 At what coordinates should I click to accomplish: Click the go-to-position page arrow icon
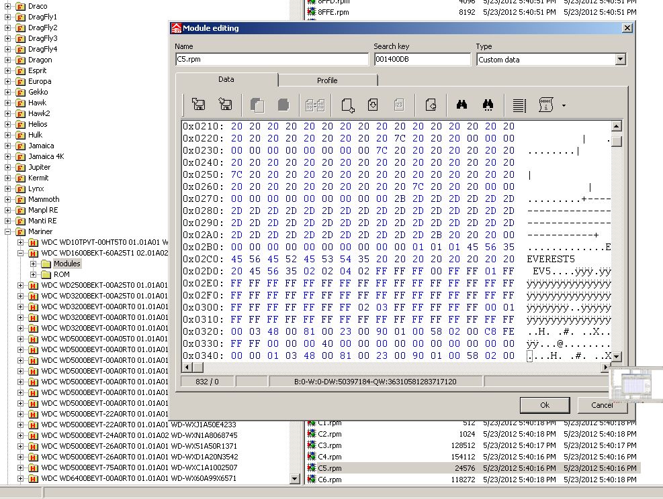tap(347, 105)
